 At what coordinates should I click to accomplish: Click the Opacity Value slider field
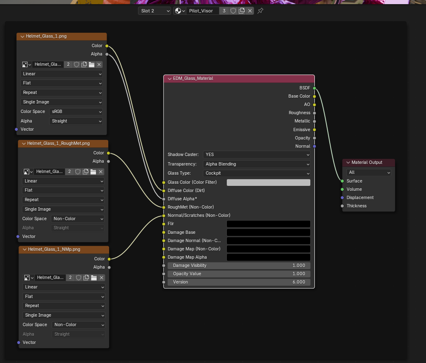(239, 274)
